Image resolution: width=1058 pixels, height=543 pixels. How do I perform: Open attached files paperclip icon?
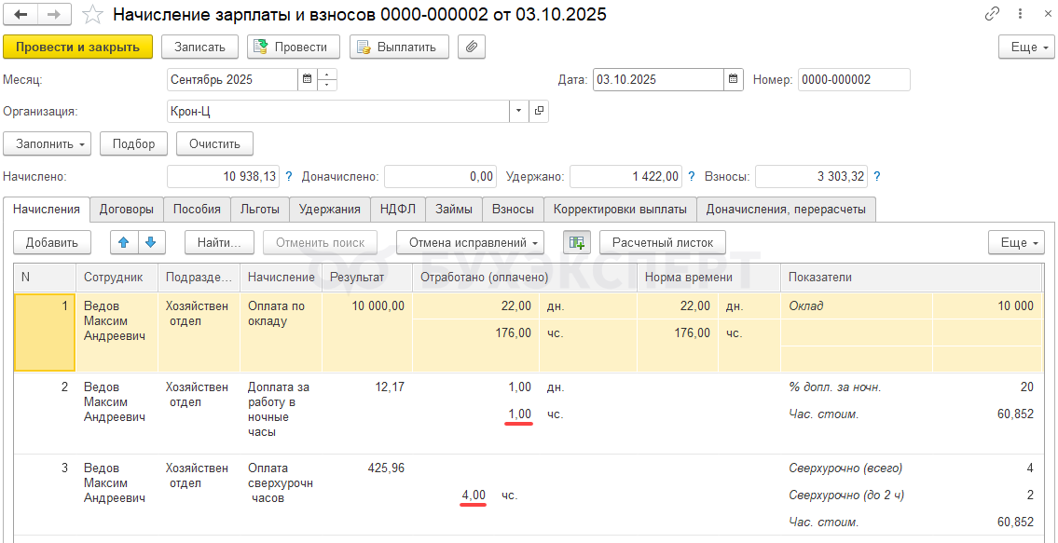click(472, 47)
